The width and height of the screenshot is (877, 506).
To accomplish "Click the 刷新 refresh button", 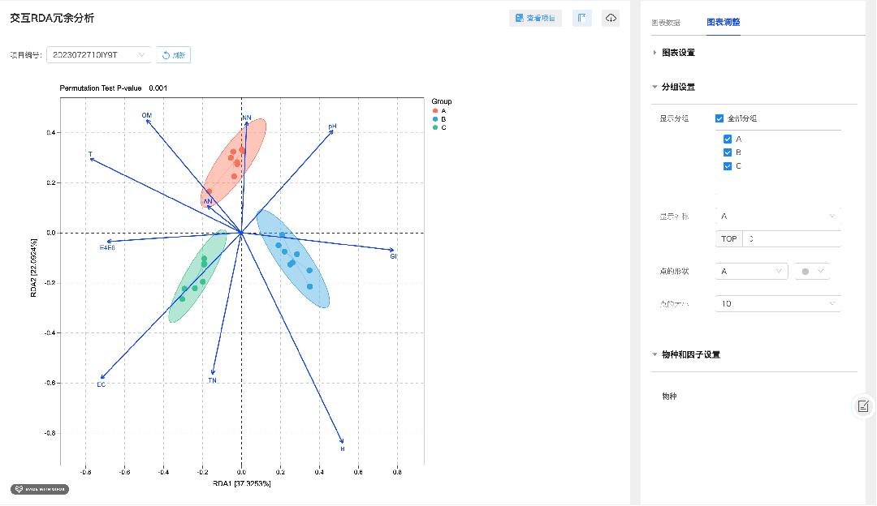I will coord(173,55).
